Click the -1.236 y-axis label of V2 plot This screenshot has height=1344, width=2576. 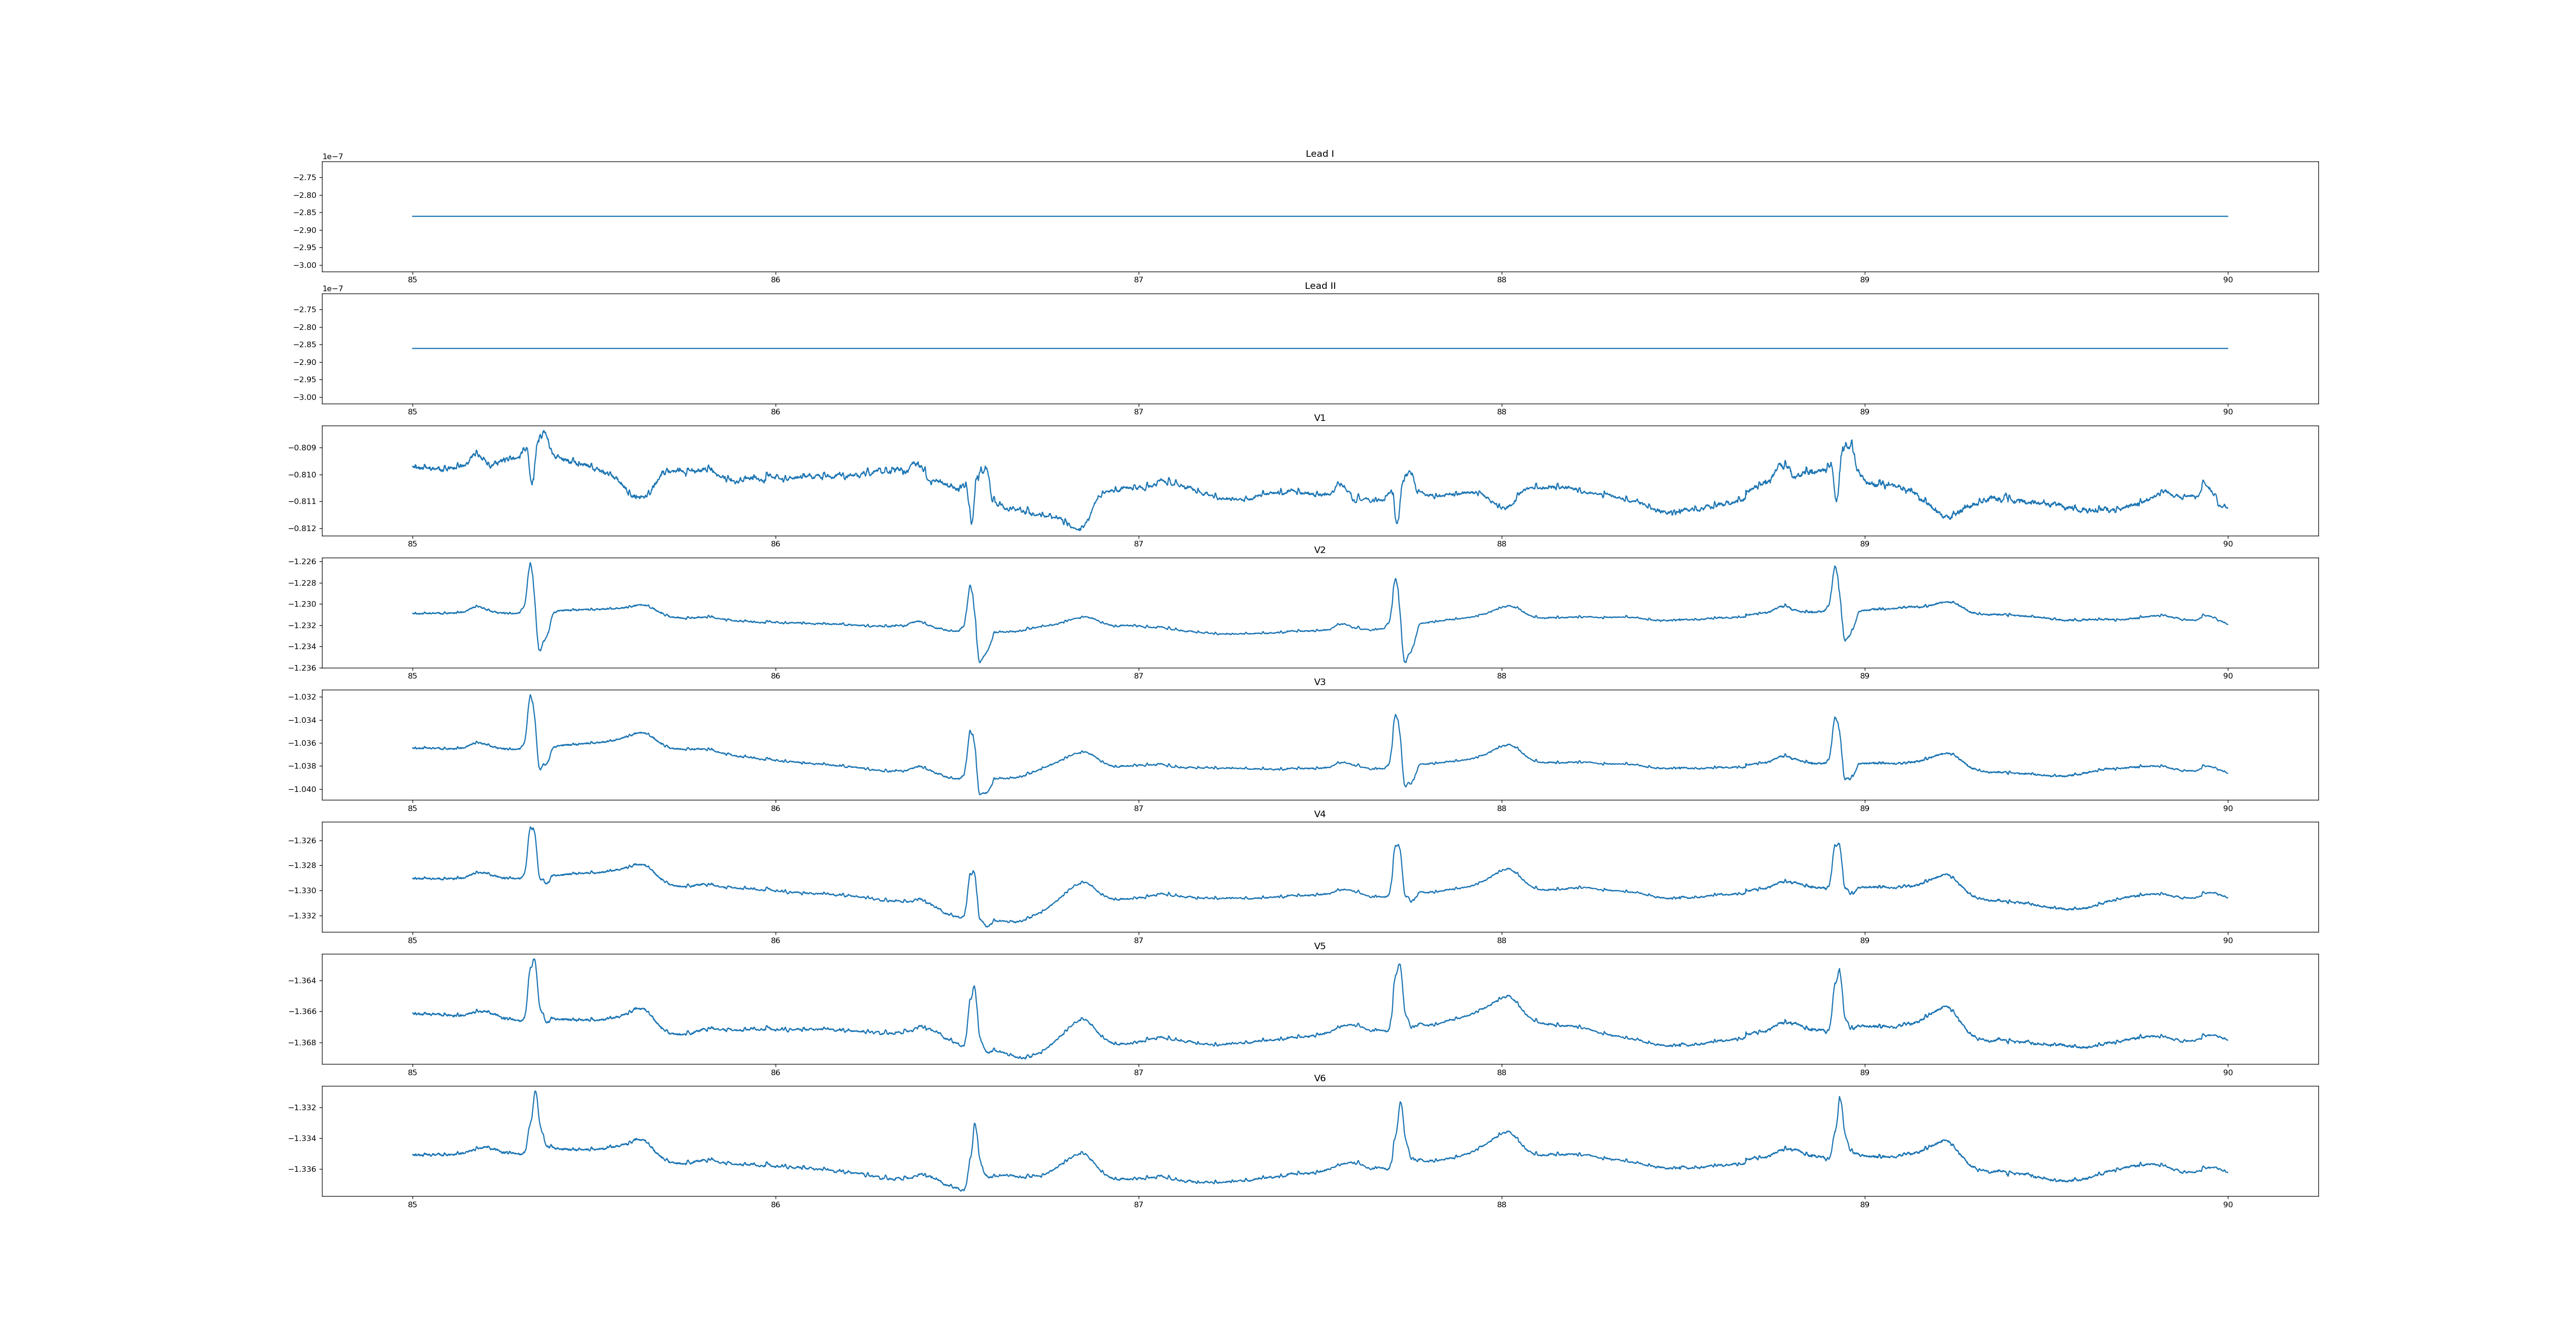click(303, 667)
